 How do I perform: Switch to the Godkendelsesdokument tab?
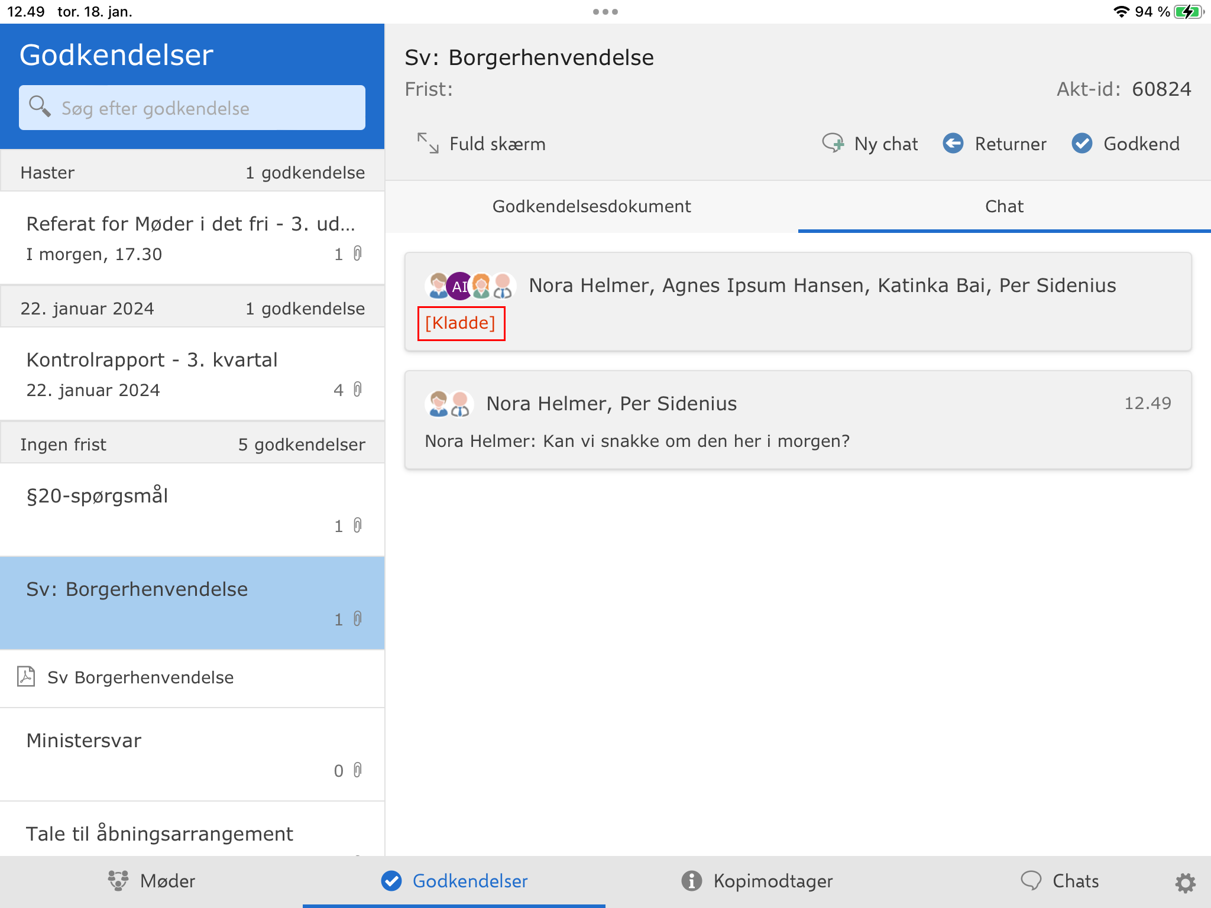click(591, 206)
